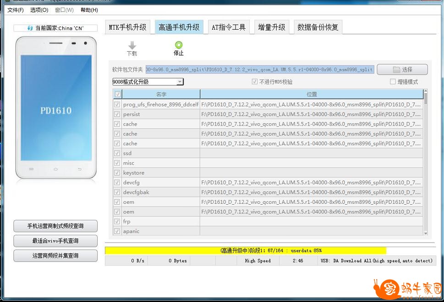Click the PD1610 phone preview image
The width and height of the screenshot is (444, 302).
coord(56,107)
